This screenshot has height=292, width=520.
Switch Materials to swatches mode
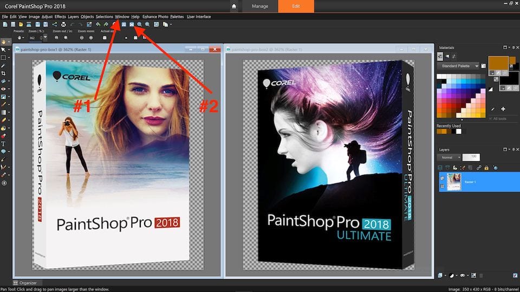coord(440,56)
